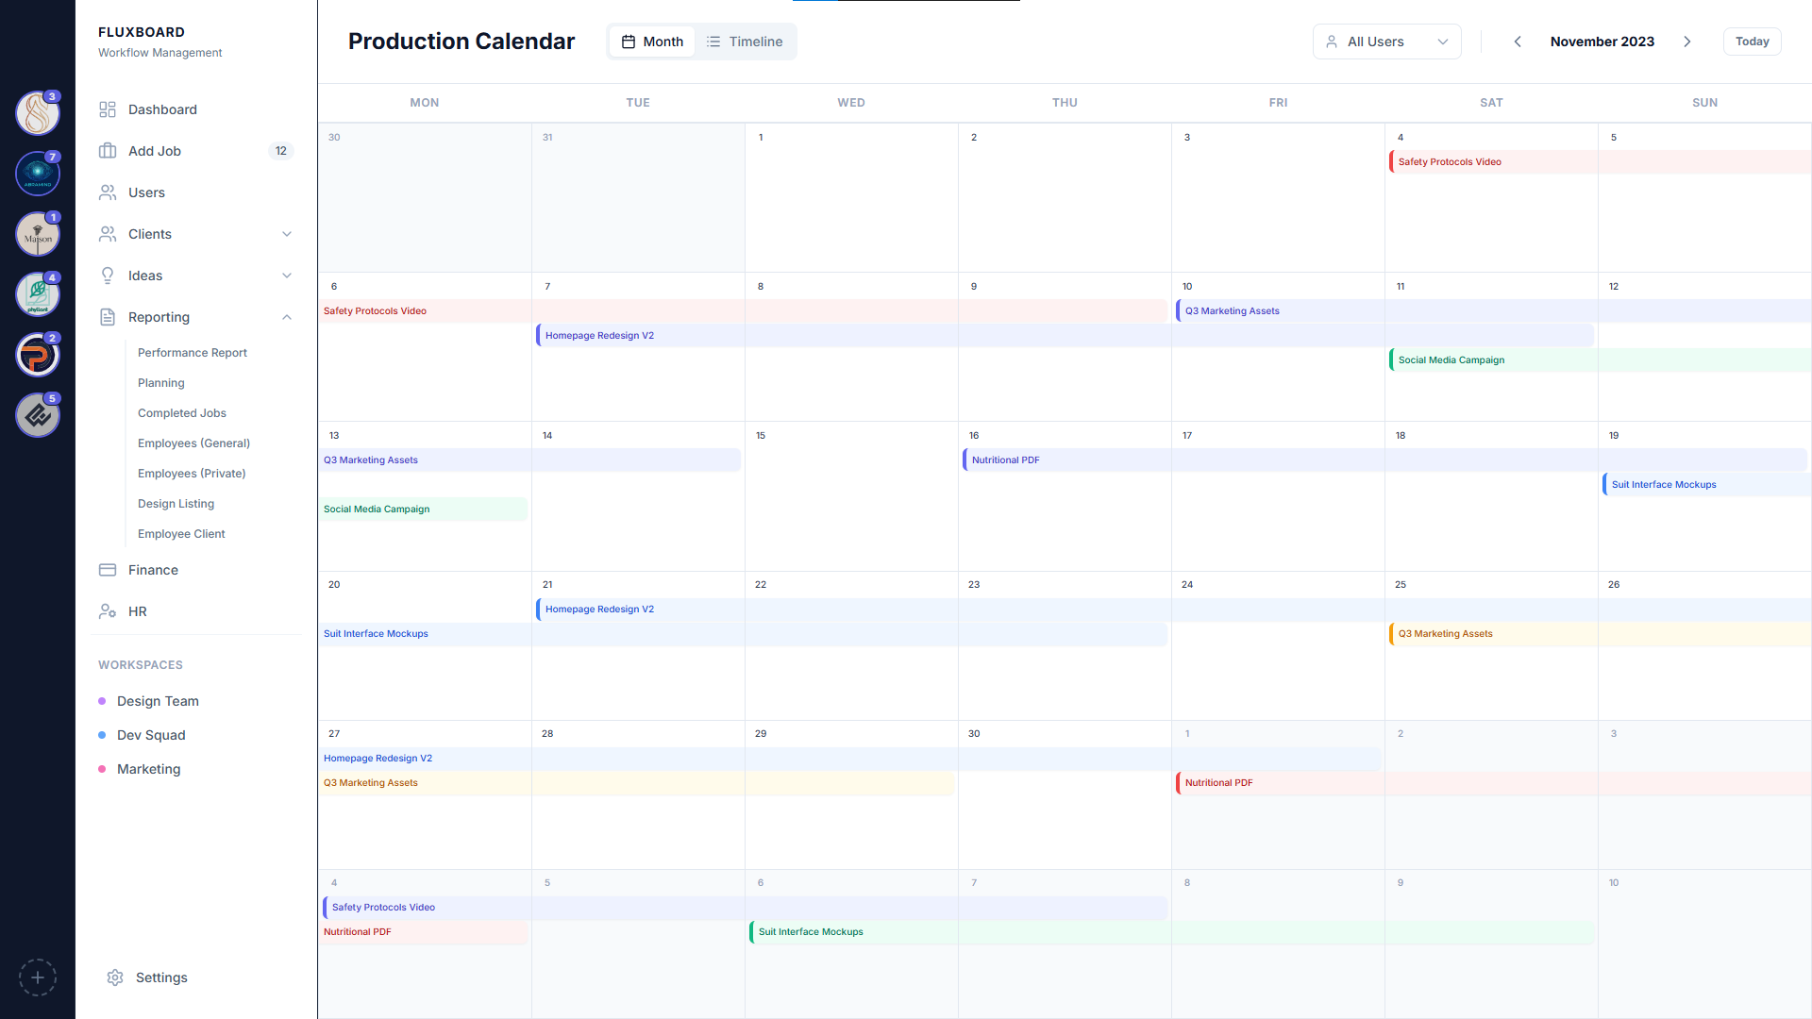Click the Finance card icon
This screenshot has width=1812, height=1019.
(108, 570)
